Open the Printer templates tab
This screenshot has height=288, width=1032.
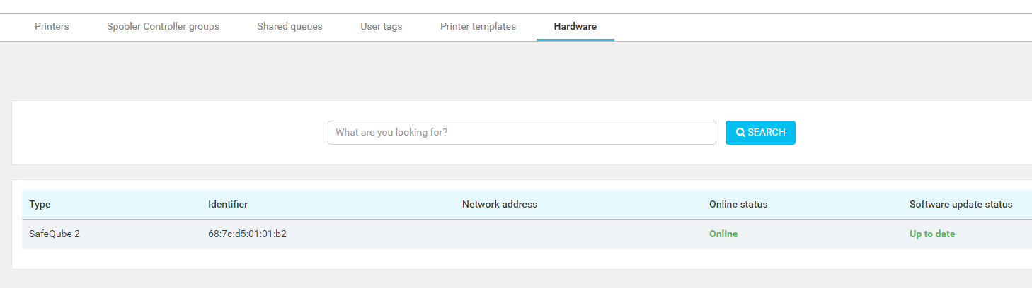(x=478, y=27)
